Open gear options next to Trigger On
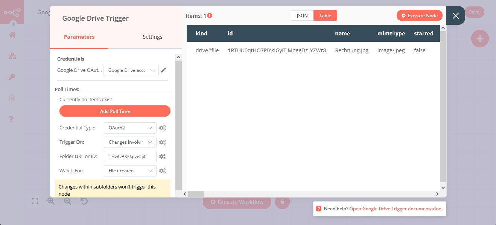 point(162,142)
